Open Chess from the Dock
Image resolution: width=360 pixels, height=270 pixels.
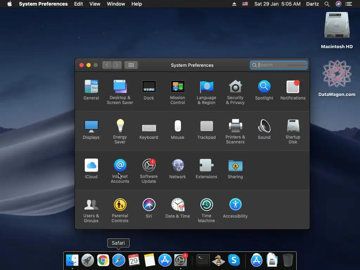click(218, 261)
